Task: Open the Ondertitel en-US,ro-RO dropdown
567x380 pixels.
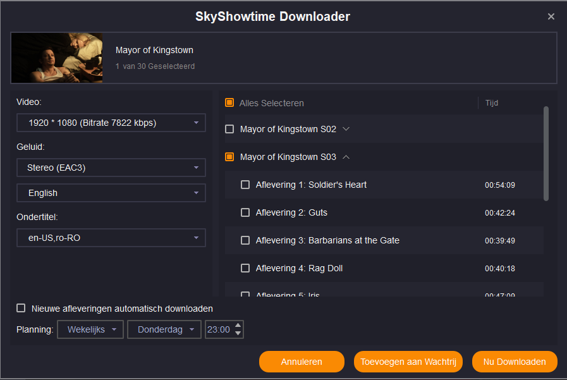Action: click(111, 238)
